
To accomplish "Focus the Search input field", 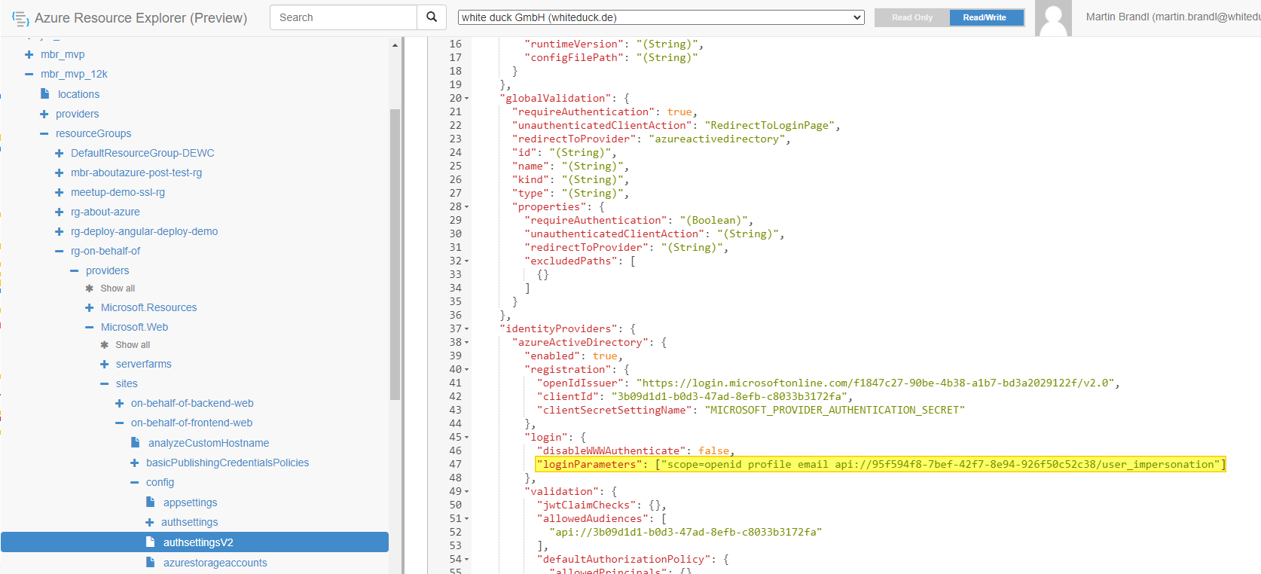I will click(343, 17).
